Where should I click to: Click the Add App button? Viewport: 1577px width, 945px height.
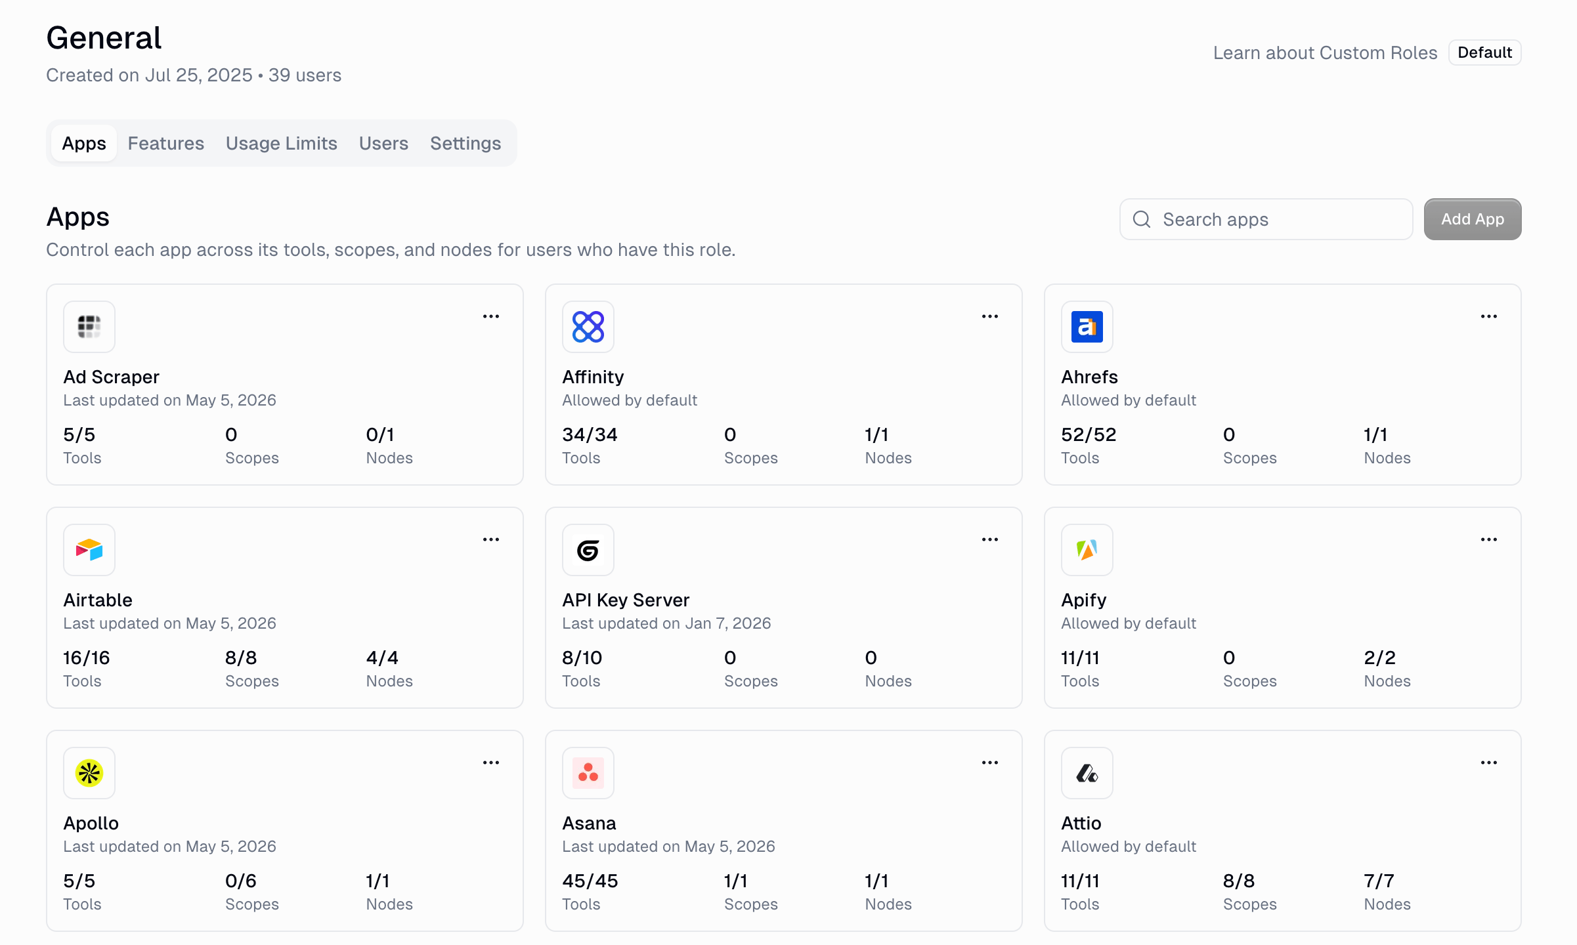pos(1473,219)
